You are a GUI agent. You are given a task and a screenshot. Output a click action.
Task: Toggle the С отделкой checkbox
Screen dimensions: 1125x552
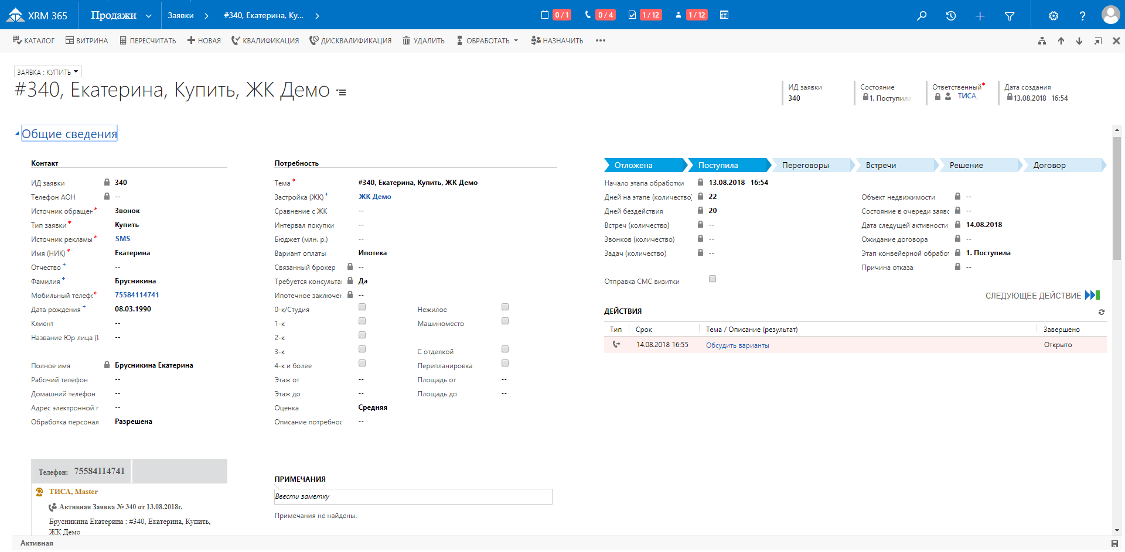(x=505, y=349)
